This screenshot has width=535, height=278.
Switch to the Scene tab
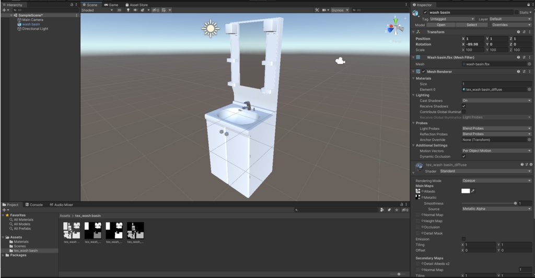(x=90, y=5)
